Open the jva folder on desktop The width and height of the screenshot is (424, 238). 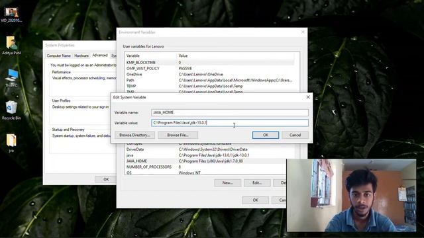(11, 143)
